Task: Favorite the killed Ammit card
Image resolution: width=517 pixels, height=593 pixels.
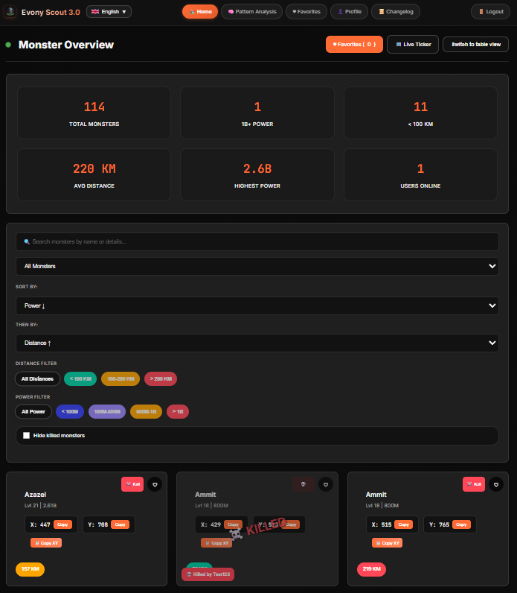Action: tap(326, 484)
